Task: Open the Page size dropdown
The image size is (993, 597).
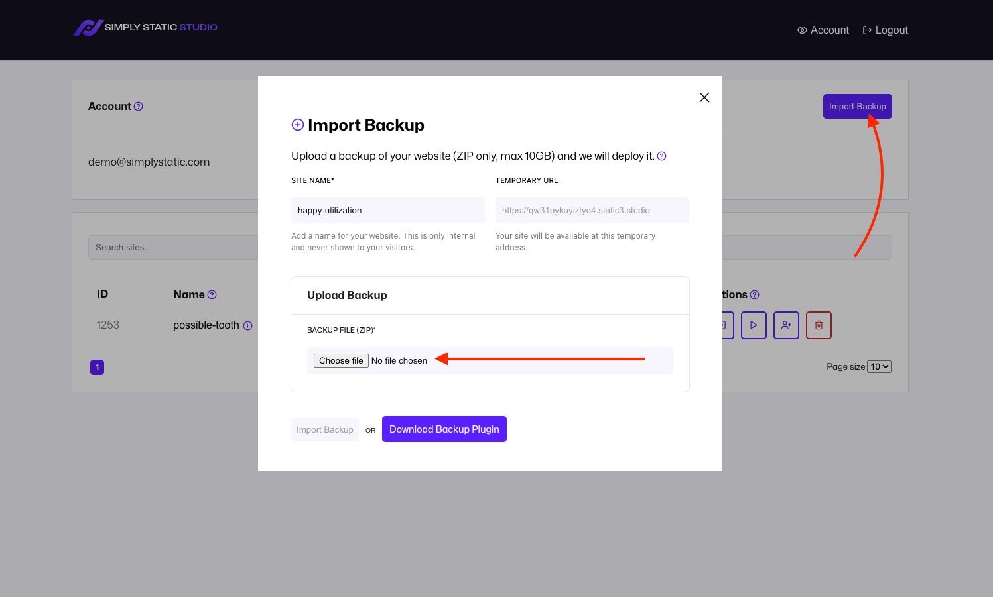Action: pos(880,367)
